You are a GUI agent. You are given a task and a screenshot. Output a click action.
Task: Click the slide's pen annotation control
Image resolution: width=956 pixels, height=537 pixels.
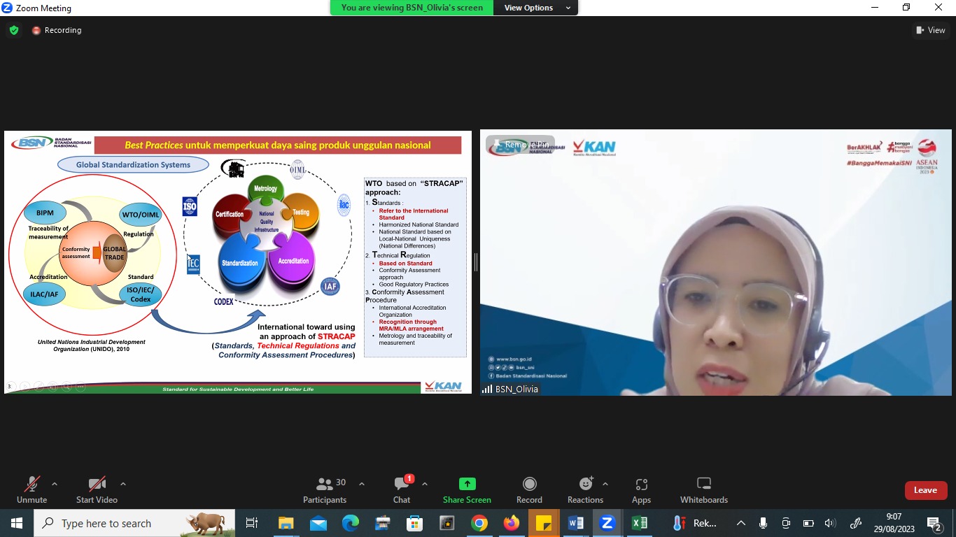[x=38, y=386]
